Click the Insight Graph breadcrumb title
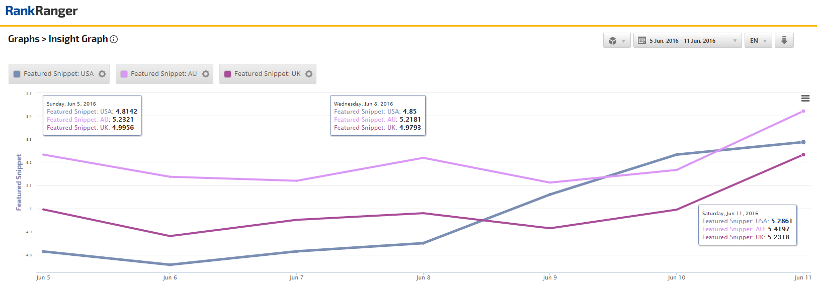The height and width of the screenshot is (284, 817). (78, 39)
